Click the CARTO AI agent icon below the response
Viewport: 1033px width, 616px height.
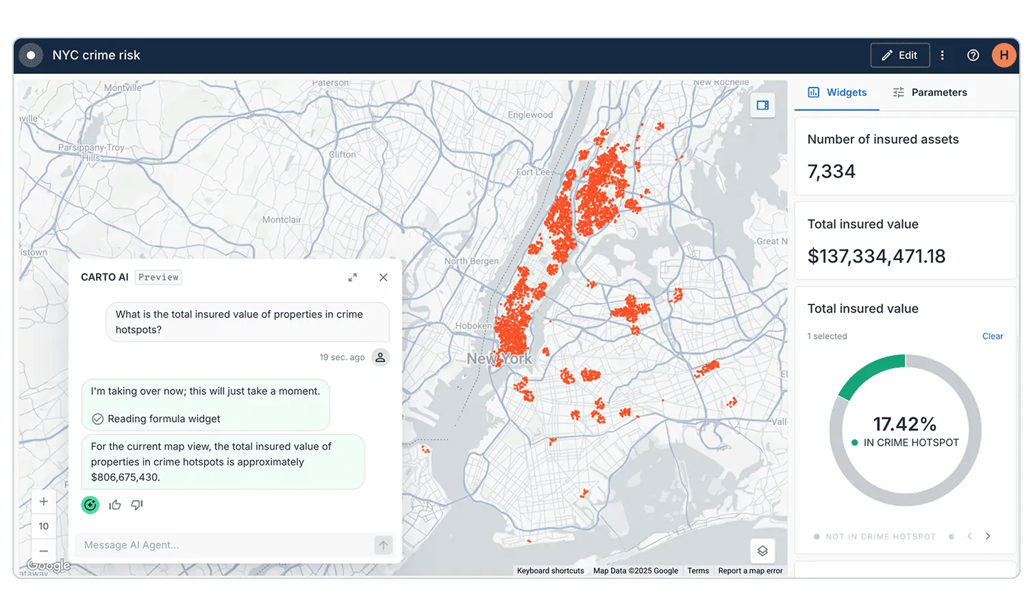point(90,504)
